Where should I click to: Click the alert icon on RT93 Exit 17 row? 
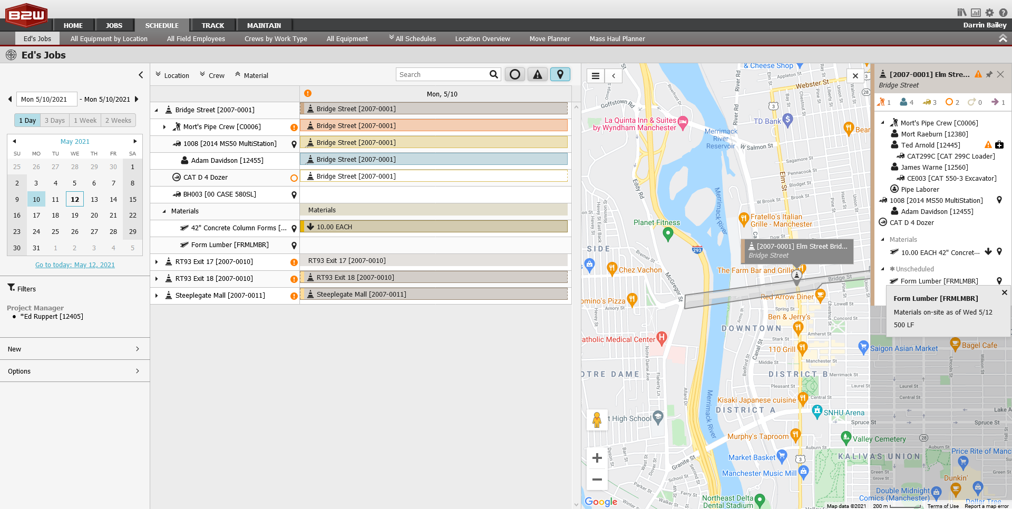tap(294, 262)
